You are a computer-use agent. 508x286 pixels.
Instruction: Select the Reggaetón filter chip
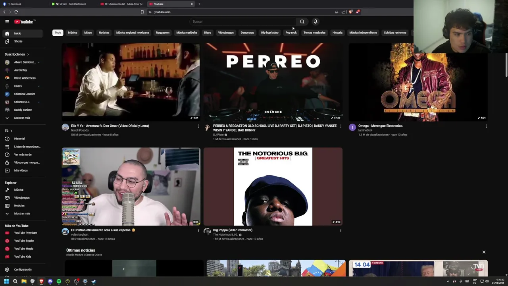(162, 33)
